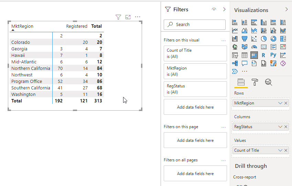The height and width of the screenshot is (186, 292).
Task: Open Count of Title field dropdown
Action: (280, 150)
